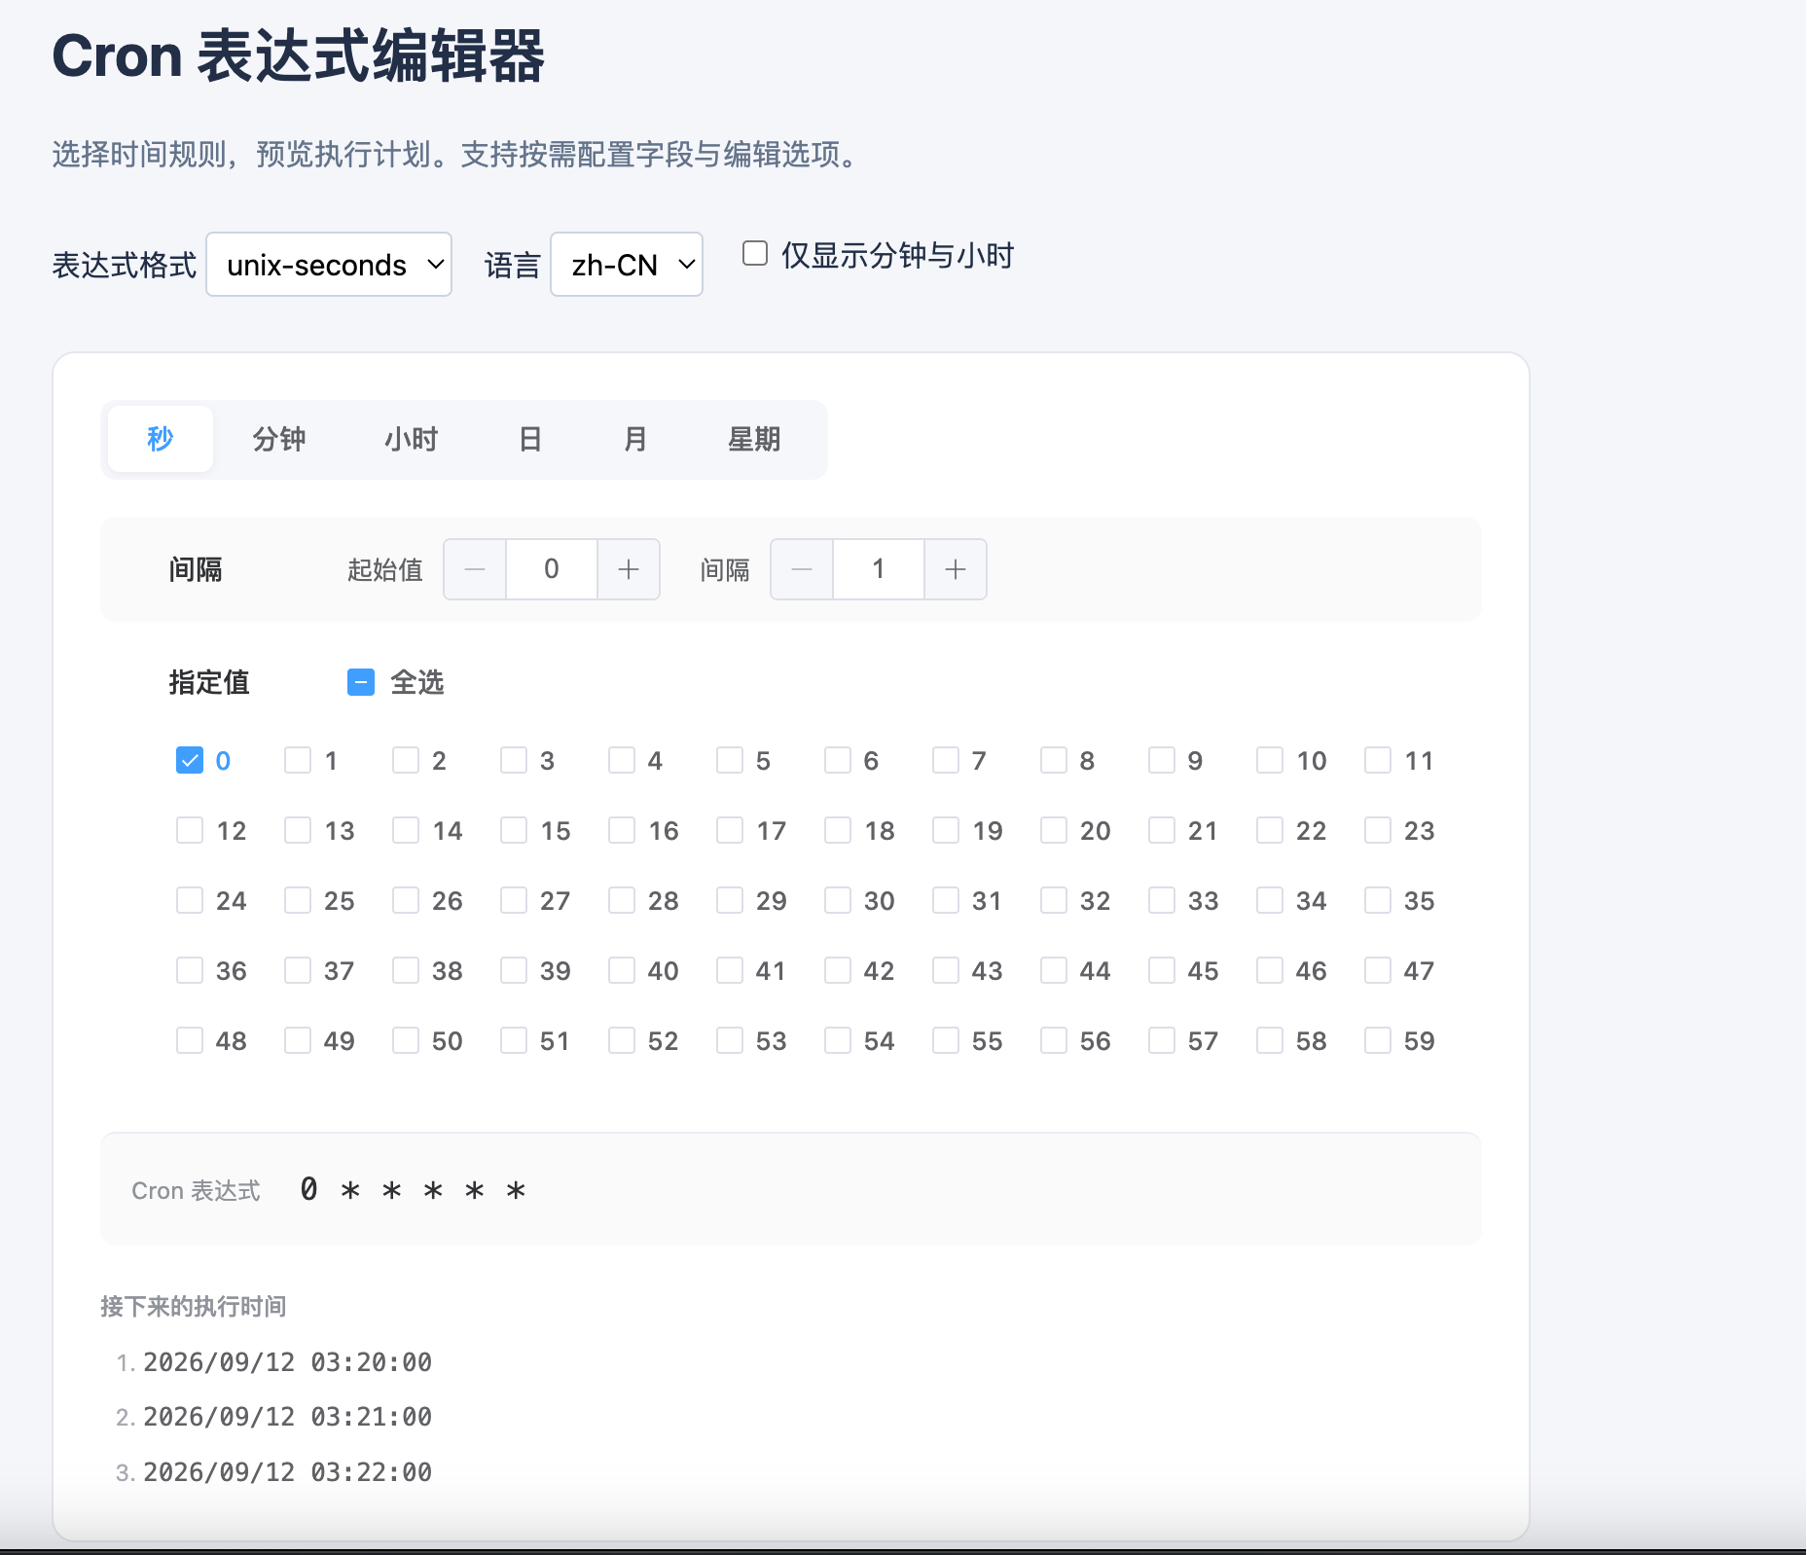Check the value 55 checkbox
The width and height of the screenshot is (1807, 1555).
pos(946,1040)
